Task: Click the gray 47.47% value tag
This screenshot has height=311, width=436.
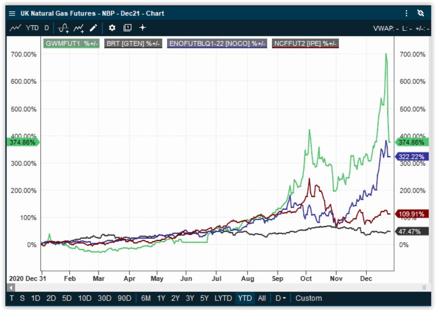Action: click(x=412, y=231)
